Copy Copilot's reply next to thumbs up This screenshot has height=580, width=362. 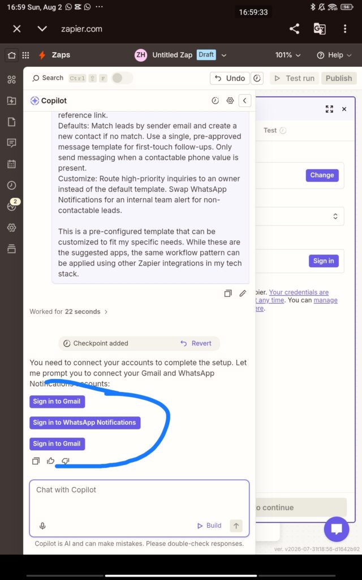point(36,461)
